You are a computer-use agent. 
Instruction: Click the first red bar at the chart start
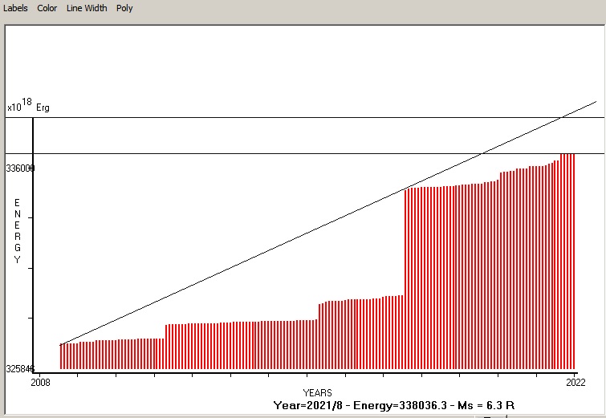(x=61, y=355)
